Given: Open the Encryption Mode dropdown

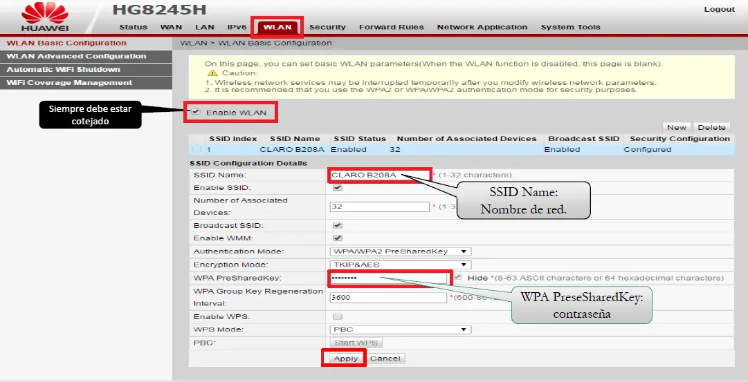Looking at the screenshot, I should (x=400, y=265).
